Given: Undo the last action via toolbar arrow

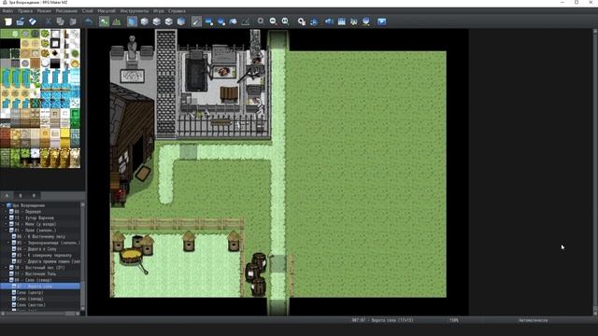Looking at the screenshot, I should tap(89, 21).
